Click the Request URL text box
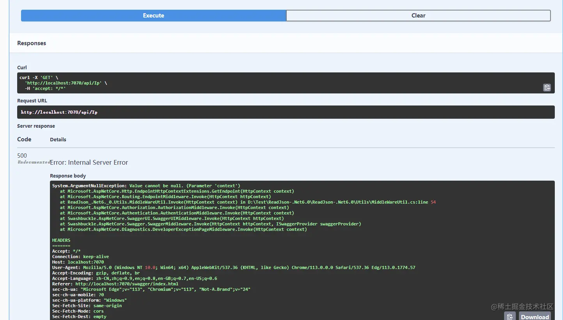The width and height of the screenshot is (563, 320). click(x=286, y=112)
